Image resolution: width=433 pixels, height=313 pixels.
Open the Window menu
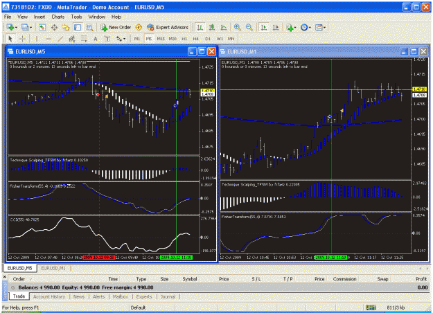[97, 17]
